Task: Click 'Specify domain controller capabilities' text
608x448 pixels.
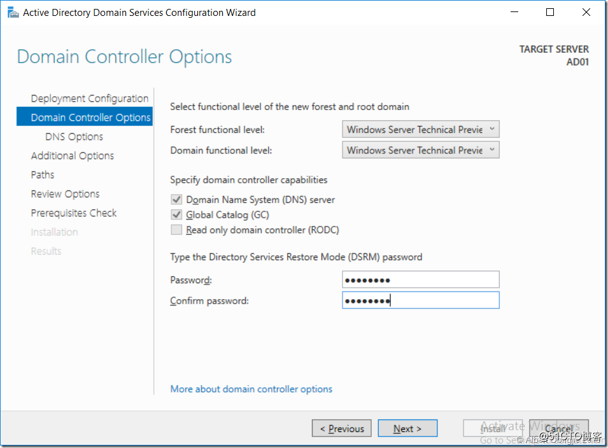Action: (248, 180)
